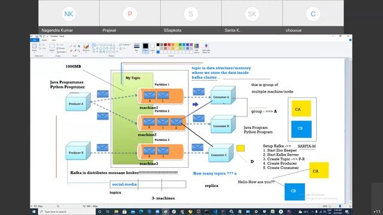Select the Eraser tool
The height and width of the screenshot is (215, 383).
(71, 50)
